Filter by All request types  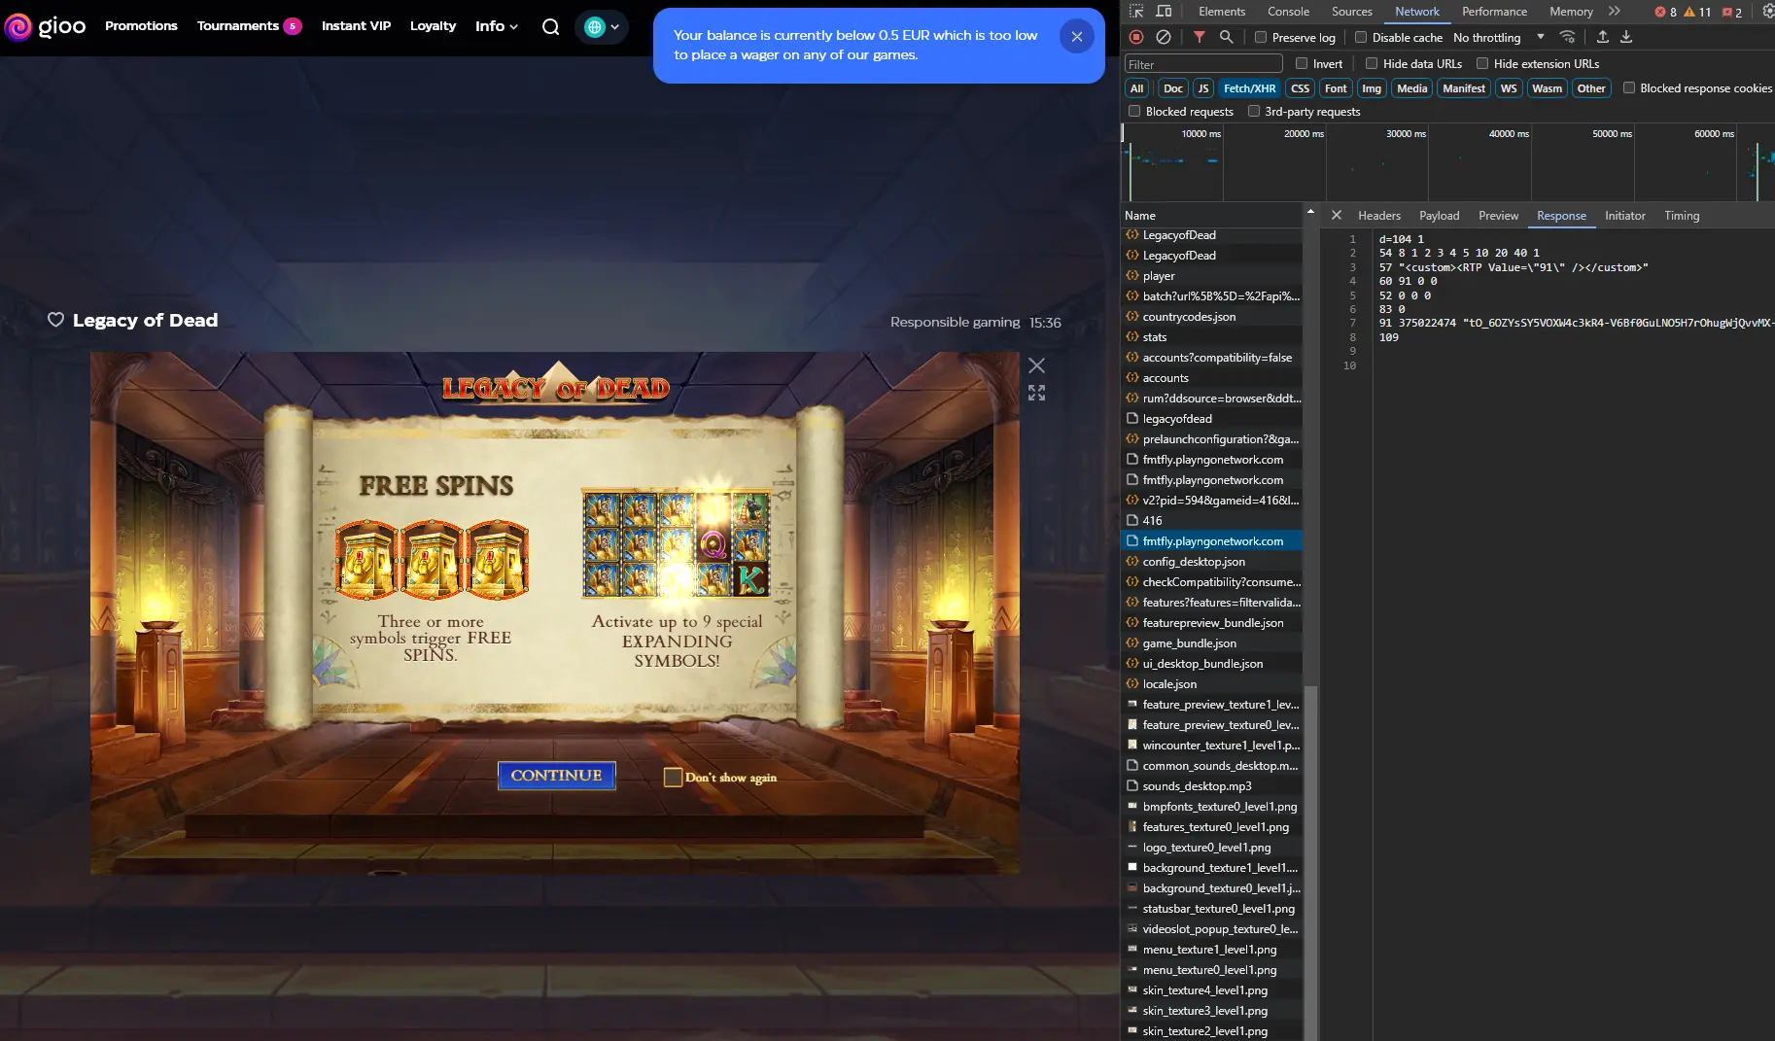[x=1136, y=88]
